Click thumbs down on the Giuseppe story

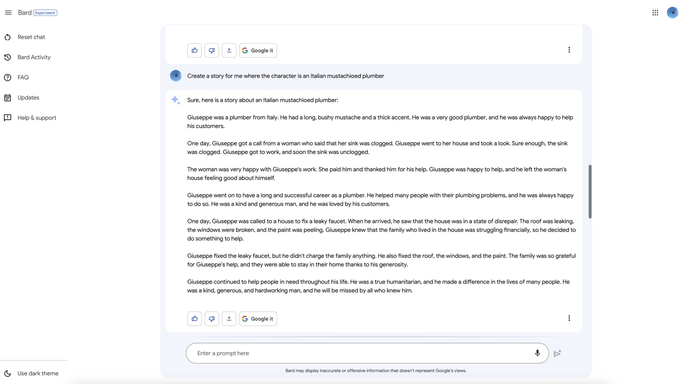[212, 319]
